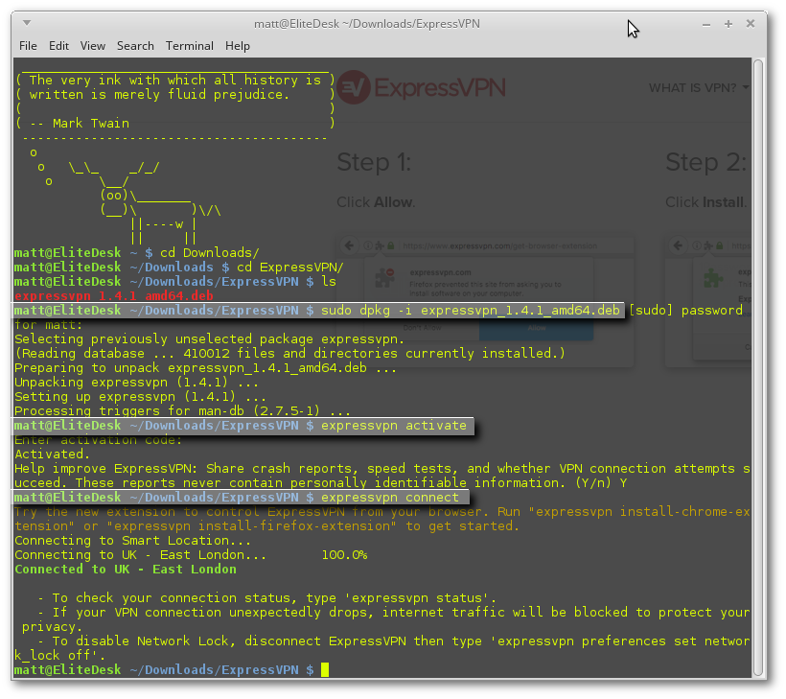Open the window menu arrow in title bar
This screenshot has width=786, height=699.
pyautogui.click(x=26, y=23)
